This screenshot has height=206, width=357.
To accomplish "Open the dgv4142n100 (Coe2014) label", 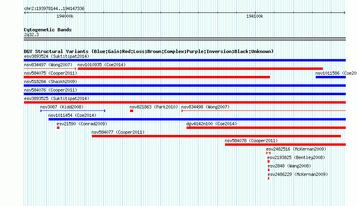I will tap(211, 124).
